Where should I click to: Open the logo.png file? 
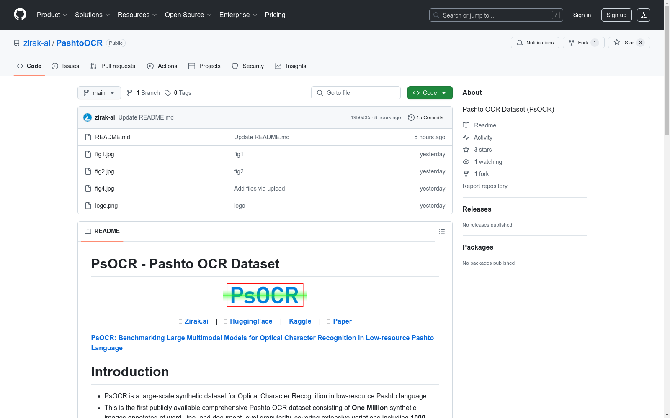(106, 206)
